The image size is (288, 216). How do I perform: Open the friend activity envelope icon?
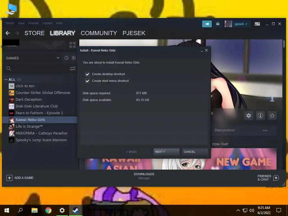tap(218, 24)
